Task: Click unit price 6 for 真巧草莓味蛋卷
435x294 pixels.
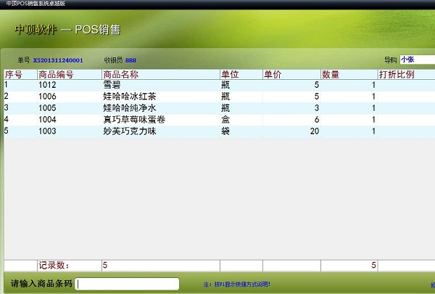Action: [317, 120]
